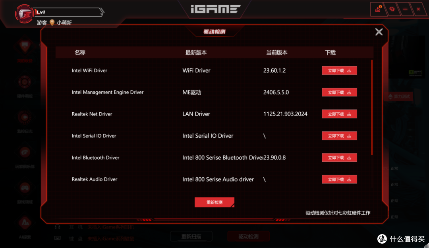Click the 名称 column header
429x248 pixels.
(80, 52)
